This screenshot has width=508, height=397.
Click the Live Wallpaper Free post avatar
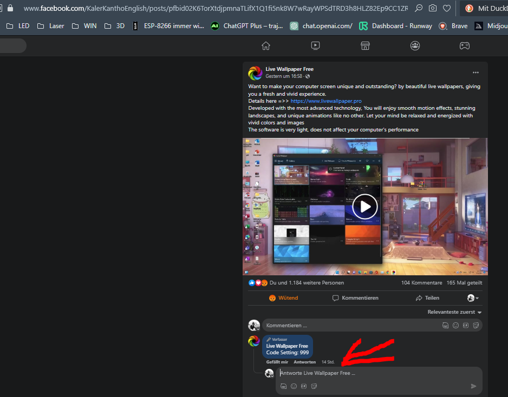[255, 73]
